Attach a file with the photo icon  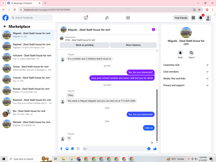(67, 149)
